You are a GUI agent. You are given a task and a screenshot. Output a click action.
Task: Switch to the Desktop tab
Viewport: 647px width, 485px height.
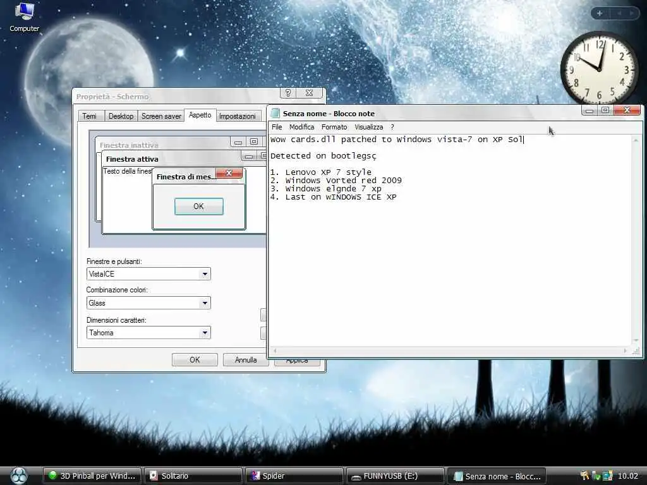121,116
